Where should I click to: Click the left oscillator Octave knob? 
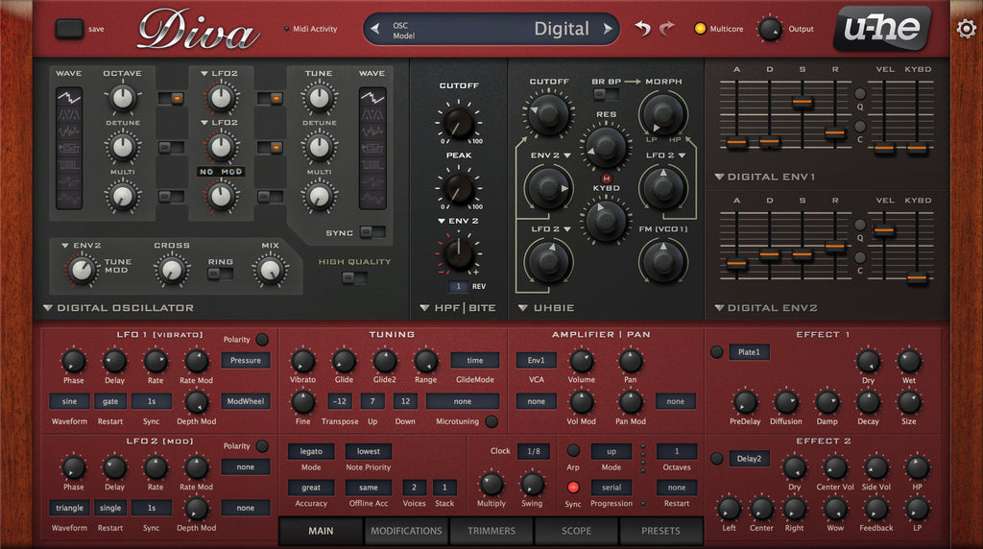coord(122,98)
